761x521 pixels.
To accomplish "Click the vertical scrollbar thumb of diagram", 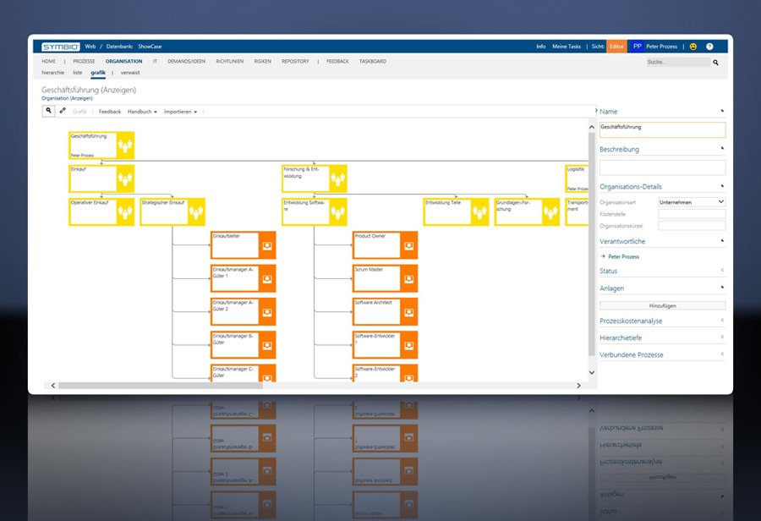I will point(592,244).
